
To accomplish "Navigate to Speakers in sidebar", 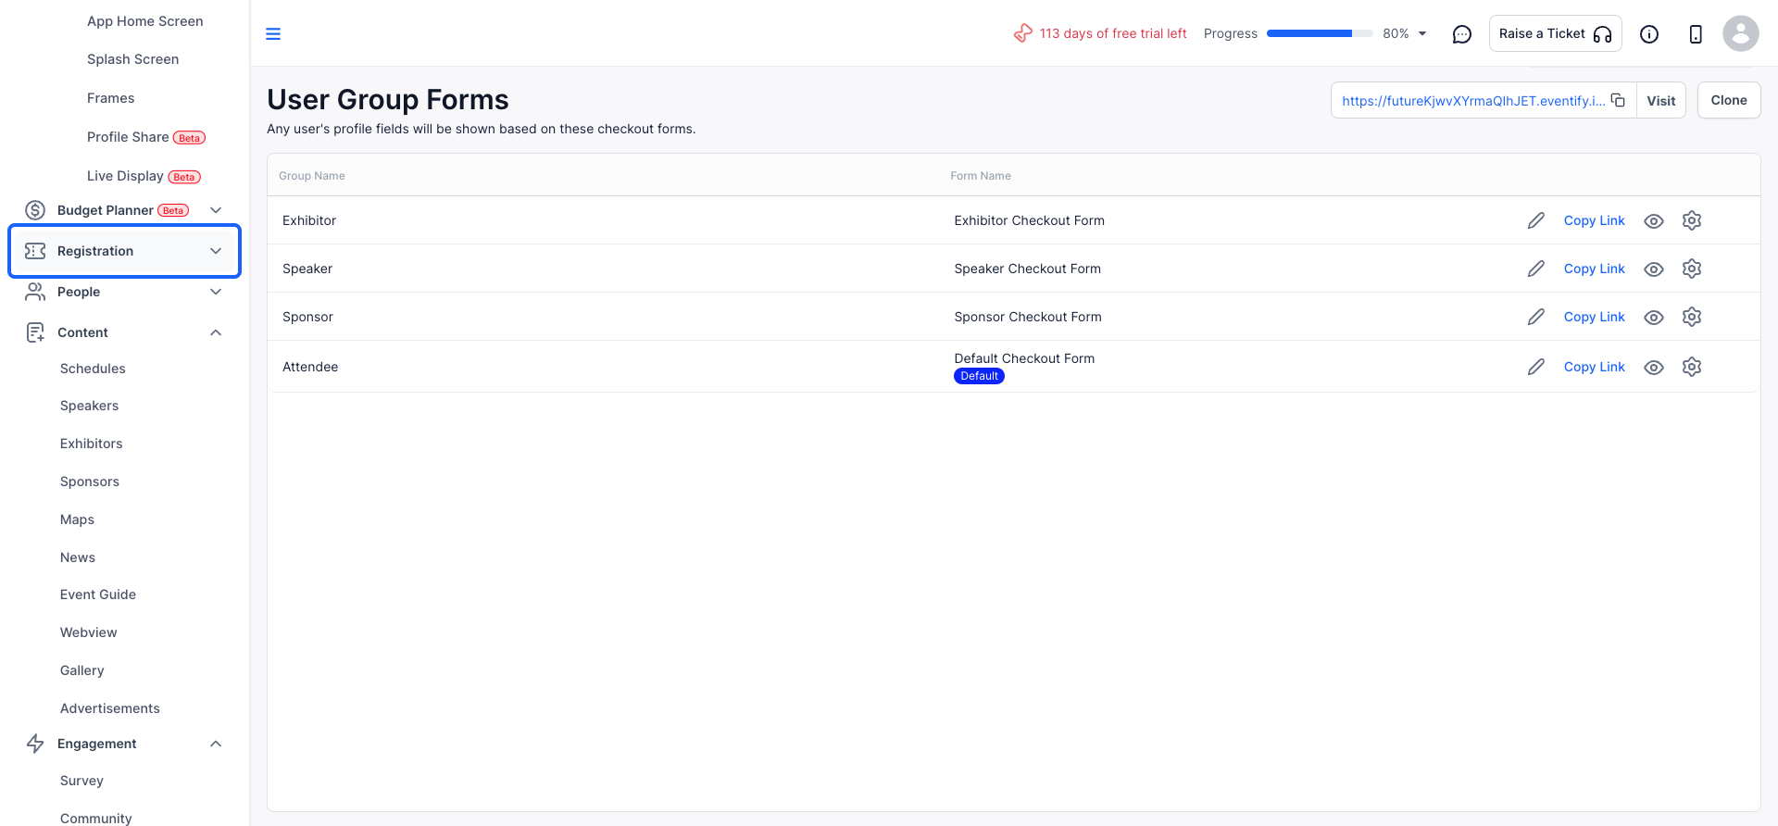I will coord(90,406).
